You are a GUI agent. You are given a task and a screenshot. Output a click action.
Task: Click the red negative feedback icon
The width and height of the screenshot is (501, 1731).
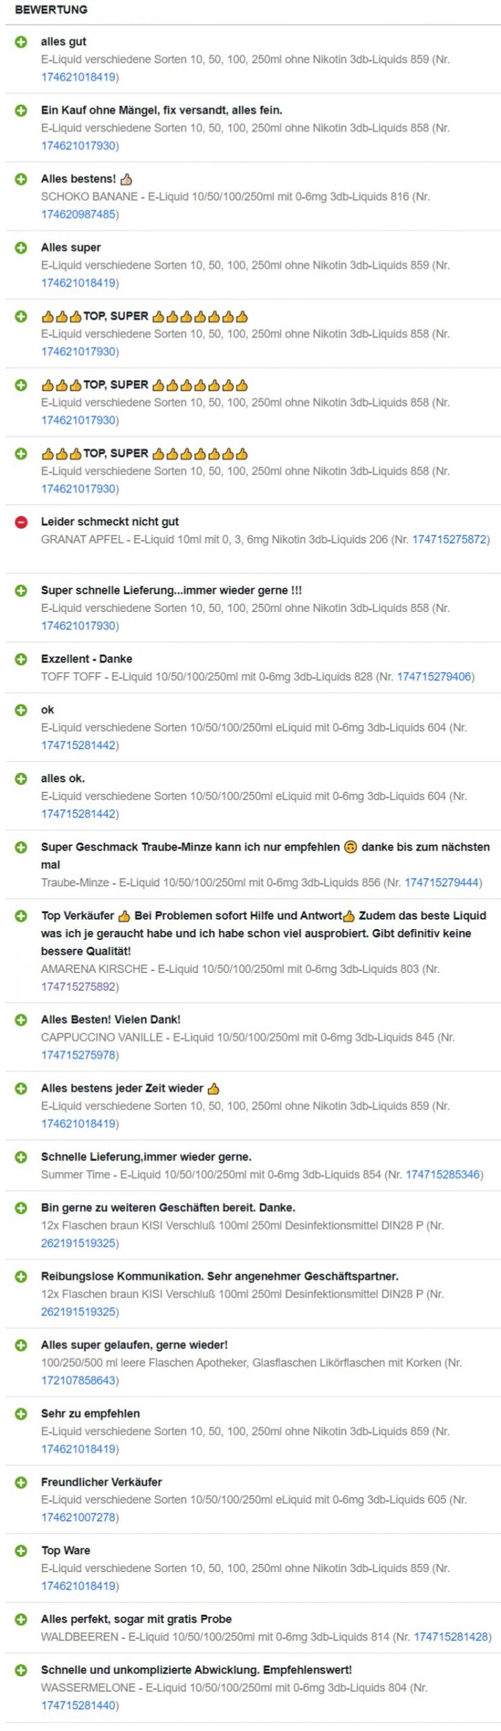[21, 521]
